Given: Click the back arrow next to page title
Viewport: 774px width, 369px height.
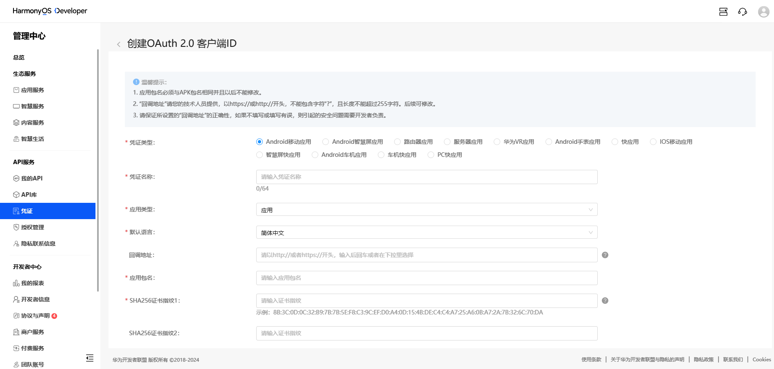Looking at the screenshot, I should [x=118, y=44].
